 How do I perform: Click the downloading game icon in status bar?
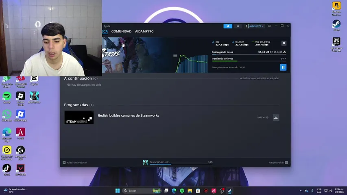[x=145, y=162]
